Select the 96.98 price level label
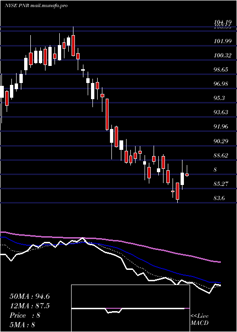Screen dimensions: 237x332 (x=221, y=84)
